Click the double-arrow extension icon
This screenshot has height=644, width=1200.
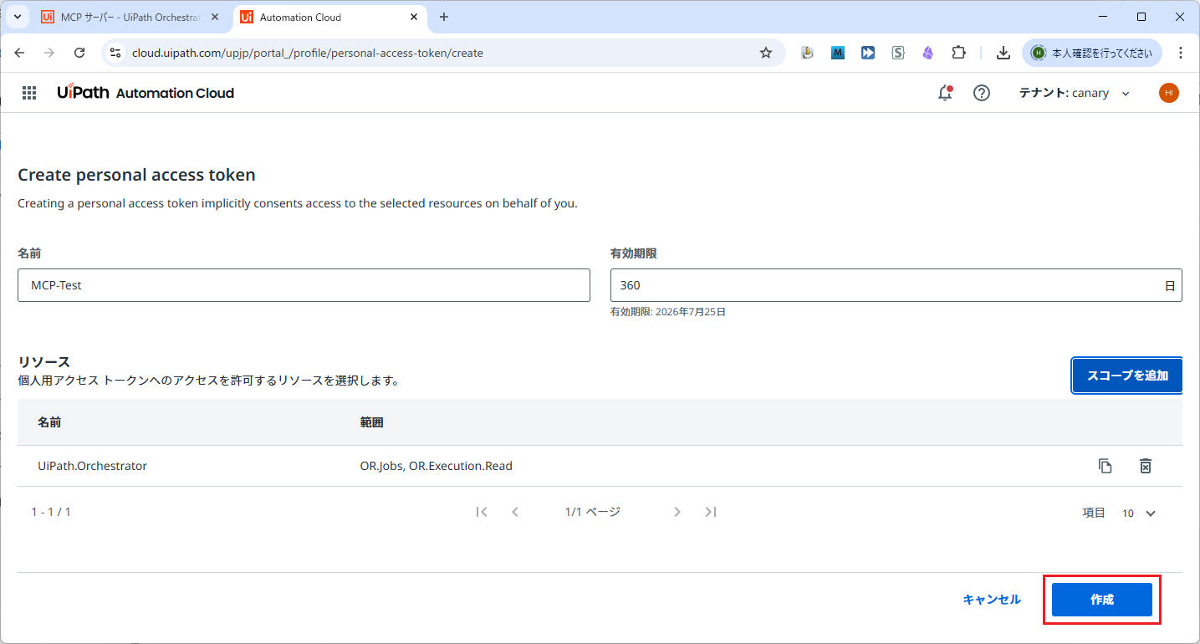click(868, 53)
